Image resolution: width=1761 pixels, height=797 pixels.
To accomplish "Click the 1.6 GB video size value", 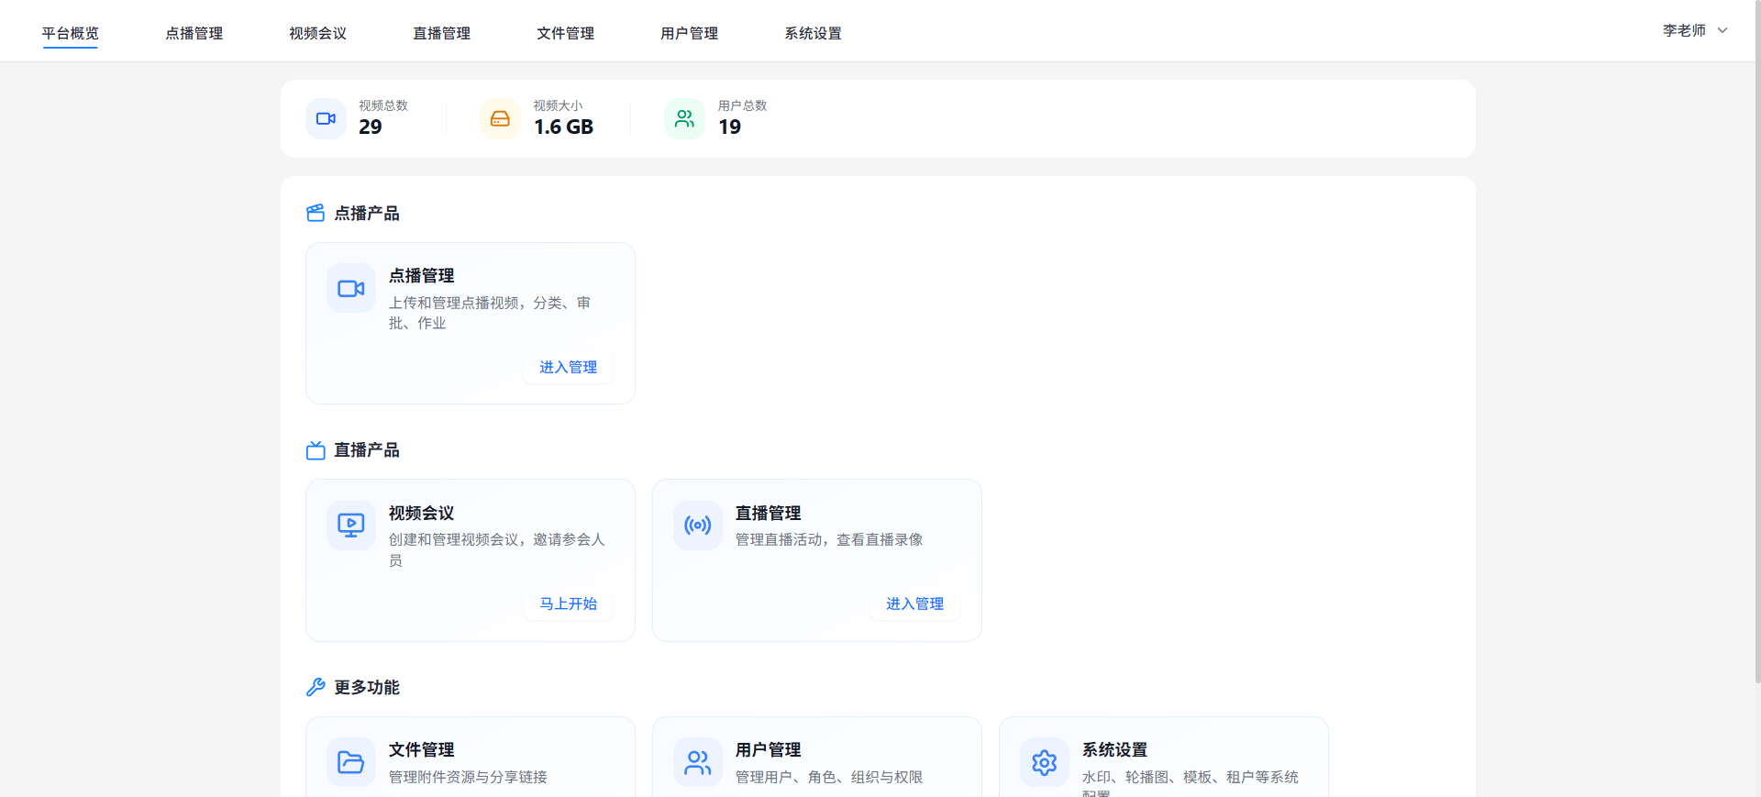I will [x=563, y=127].
